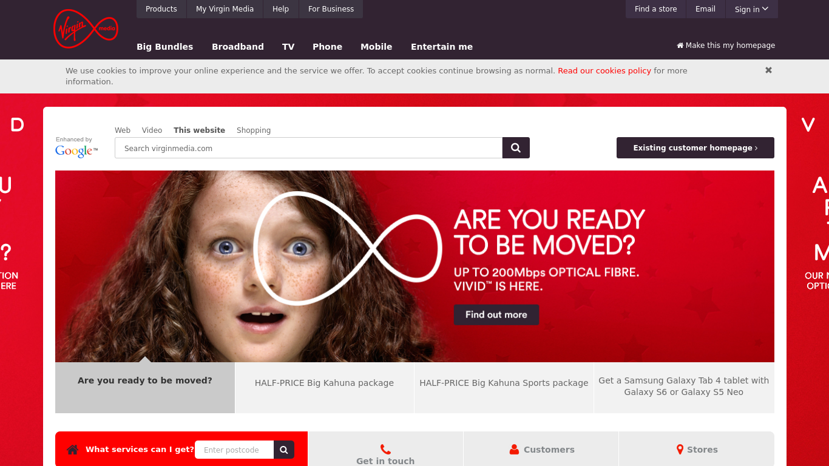
Task: Open Big Bundles navigation item
Action: (165, 47)
